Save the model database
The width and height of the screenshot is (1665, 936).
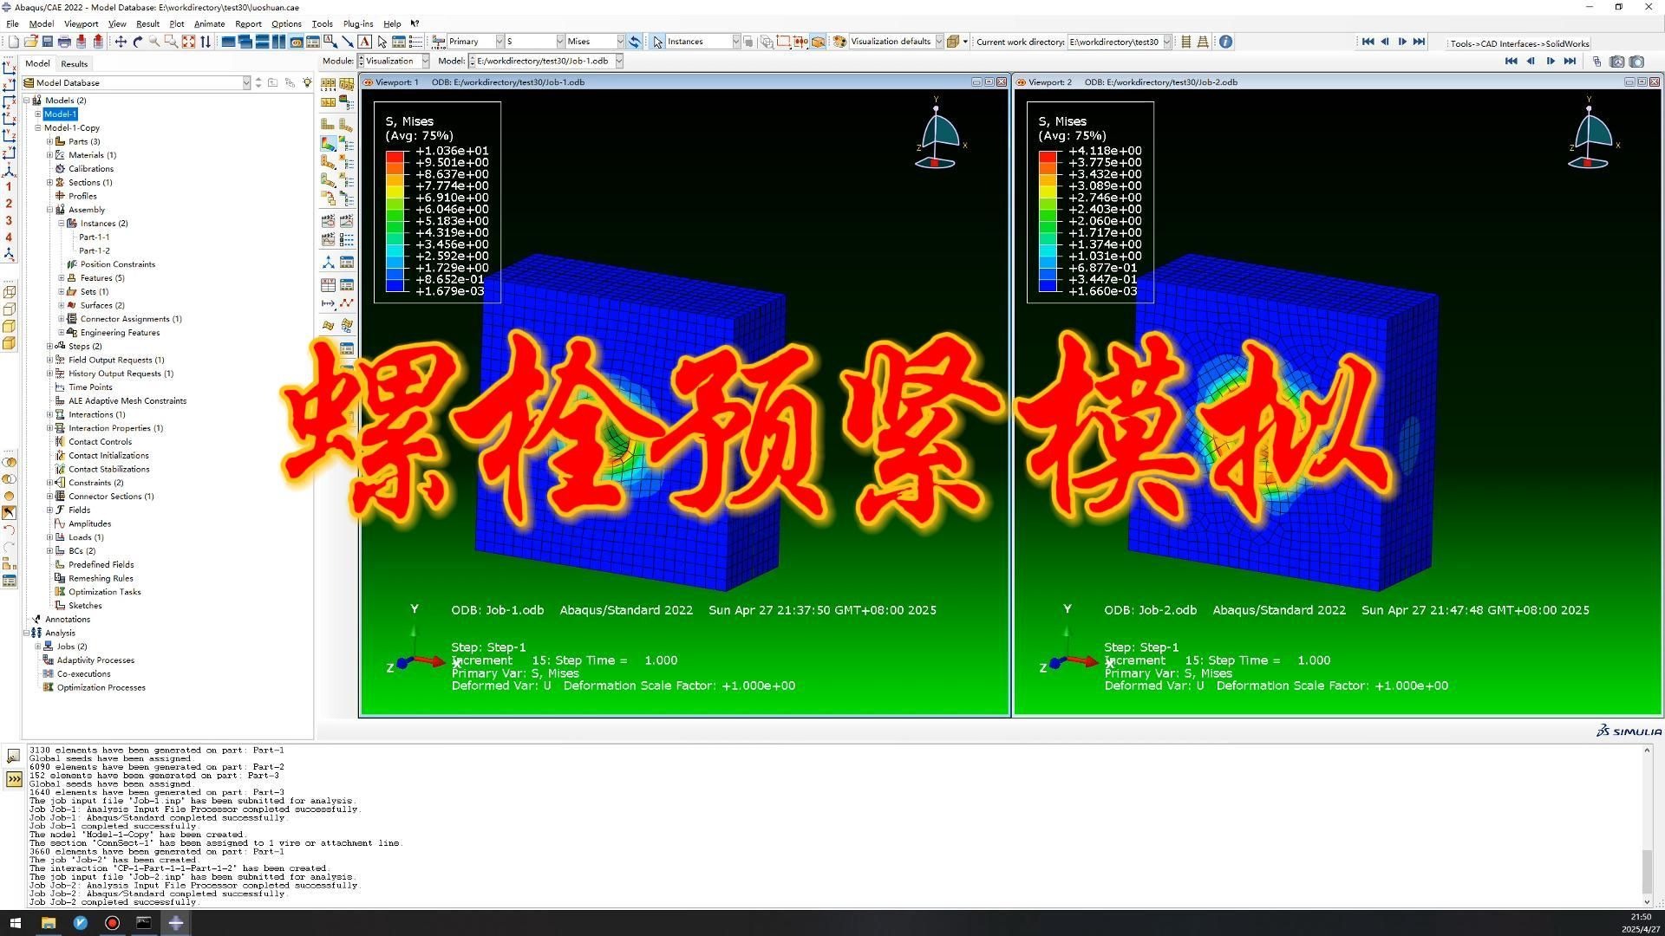tap(47, 42)
